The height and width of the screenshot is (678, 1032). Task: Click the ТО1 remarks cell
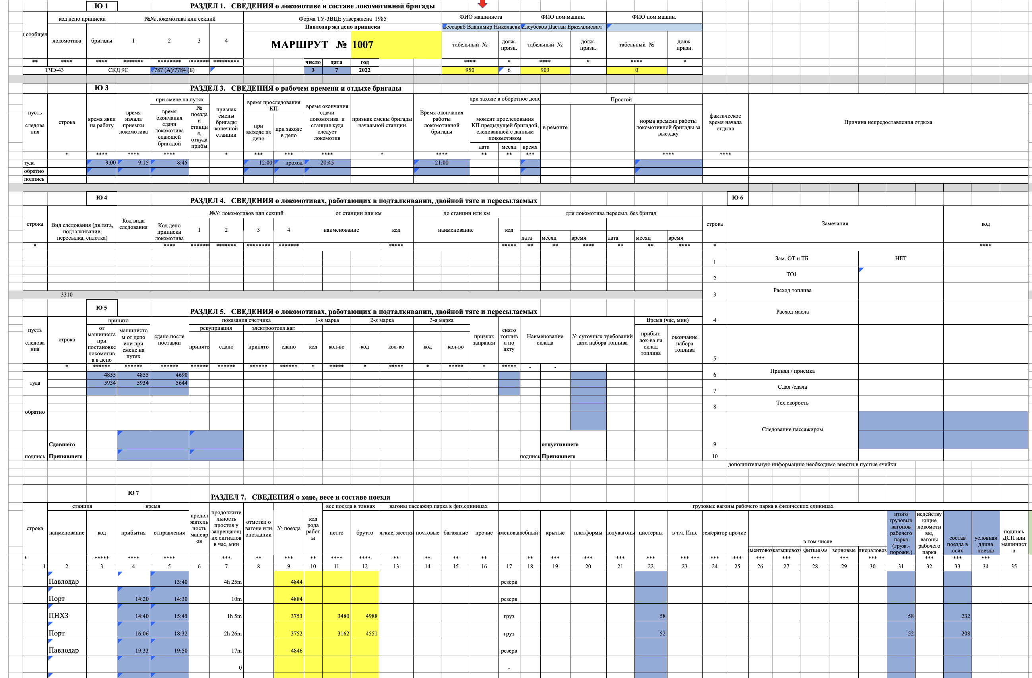point(792,274)
